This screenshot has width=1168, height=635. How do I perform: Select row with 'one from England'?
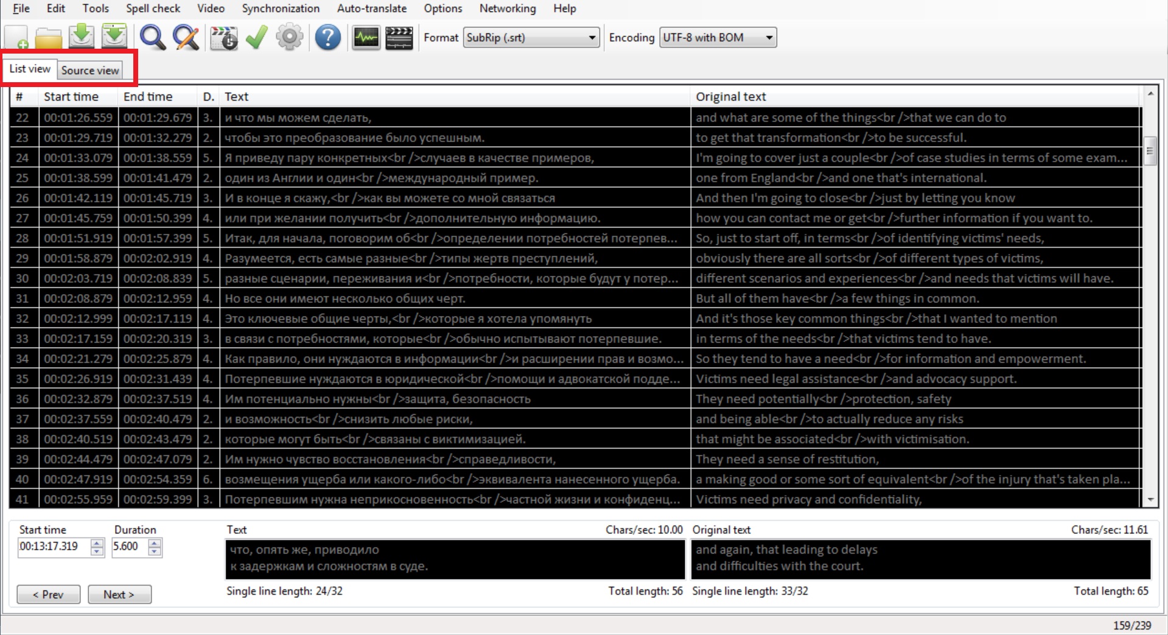coord(576,178)
